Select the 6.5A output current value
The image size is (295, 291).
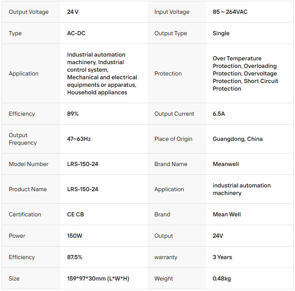[219, 114]
